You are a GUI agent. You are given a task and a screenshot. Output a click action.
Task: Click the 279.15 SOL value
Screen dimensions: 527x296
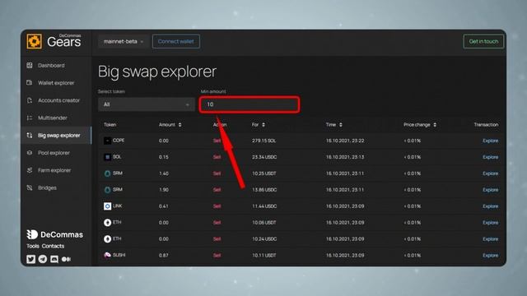(x=263, y=141)
